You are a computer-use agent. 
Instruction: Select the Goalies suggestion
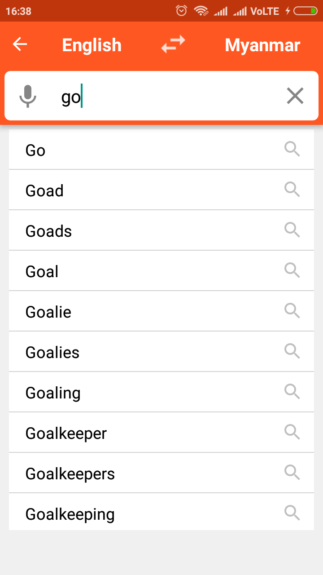(161, 352)
